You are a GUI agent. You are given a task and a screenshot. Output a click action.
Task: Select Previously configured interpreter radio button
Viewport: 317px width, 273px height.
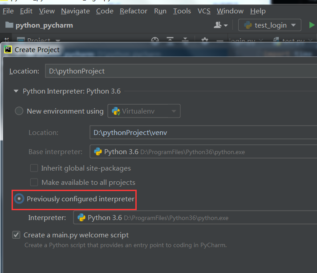tap(19, 199)
